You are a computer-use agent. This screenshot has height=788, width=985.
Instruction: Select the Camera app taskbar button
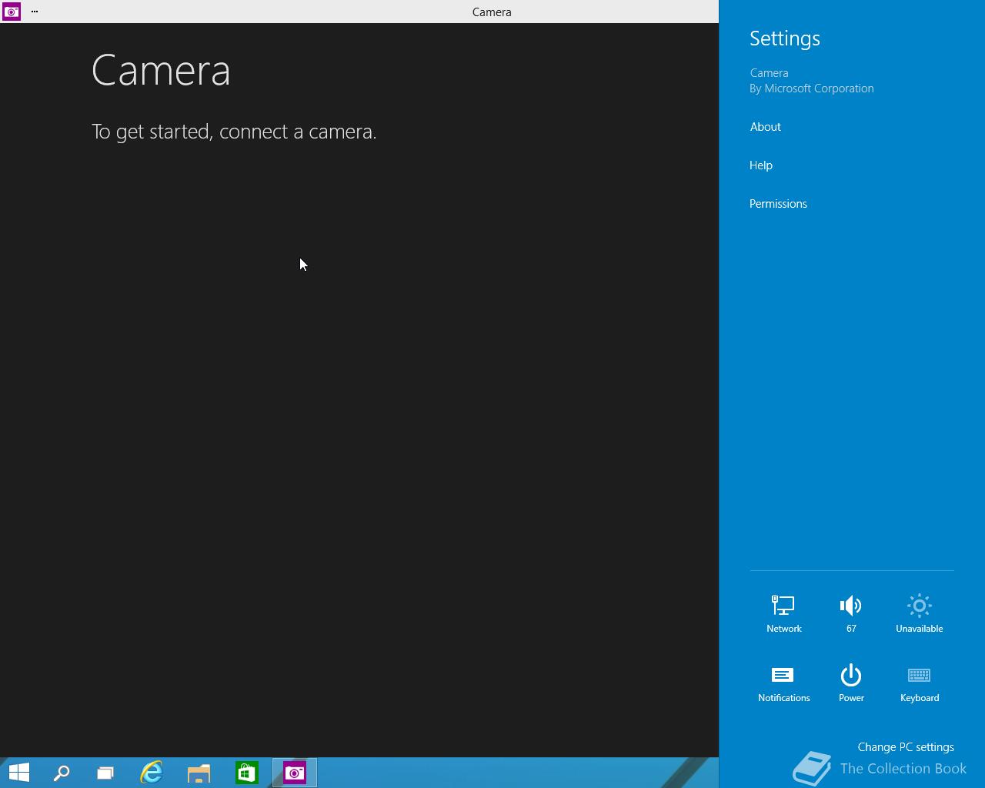coord(295,773)
